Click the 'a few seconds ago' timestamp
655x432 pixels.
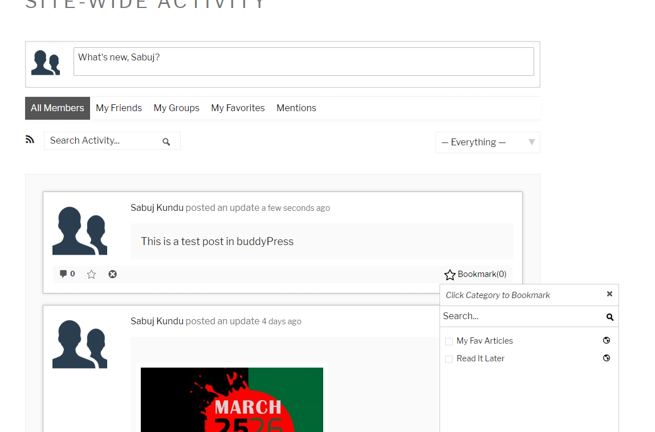295,209
